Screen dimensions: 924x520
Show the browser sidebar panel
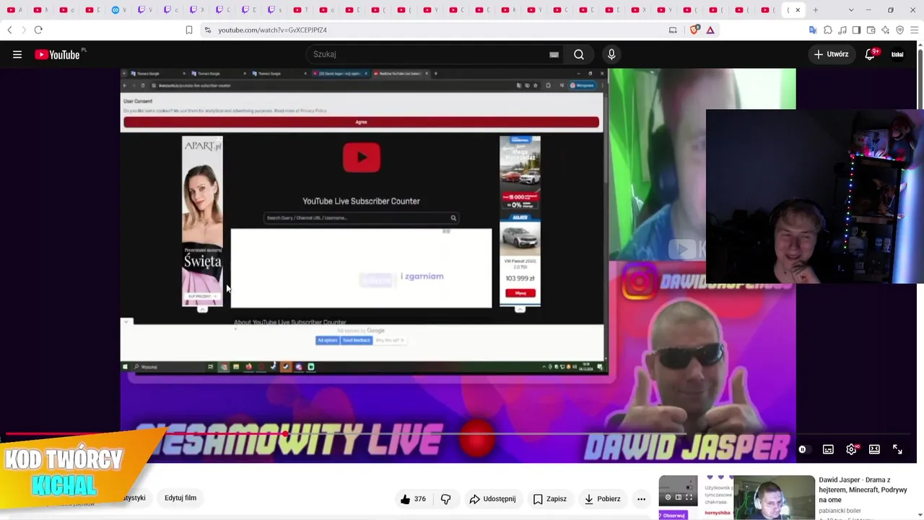pyautogui.click(x=857, y=30)
